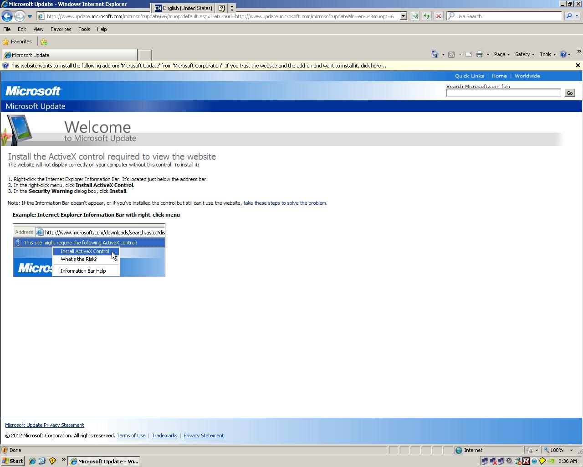The height and width of the screenshot is (467, 583).
Task: Click the Favorites star button
Action: (17, 42)
